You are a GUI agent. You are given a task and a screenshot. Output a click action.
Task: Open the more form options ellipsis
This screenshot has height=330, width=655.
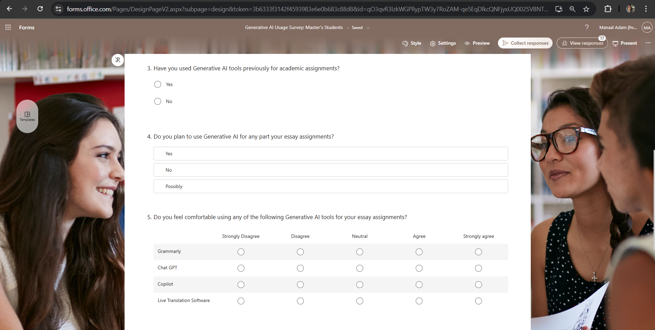pos(648,43)
